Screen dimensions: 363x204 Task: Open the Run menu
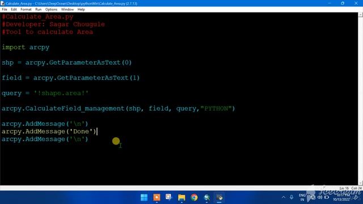(39, 10)
